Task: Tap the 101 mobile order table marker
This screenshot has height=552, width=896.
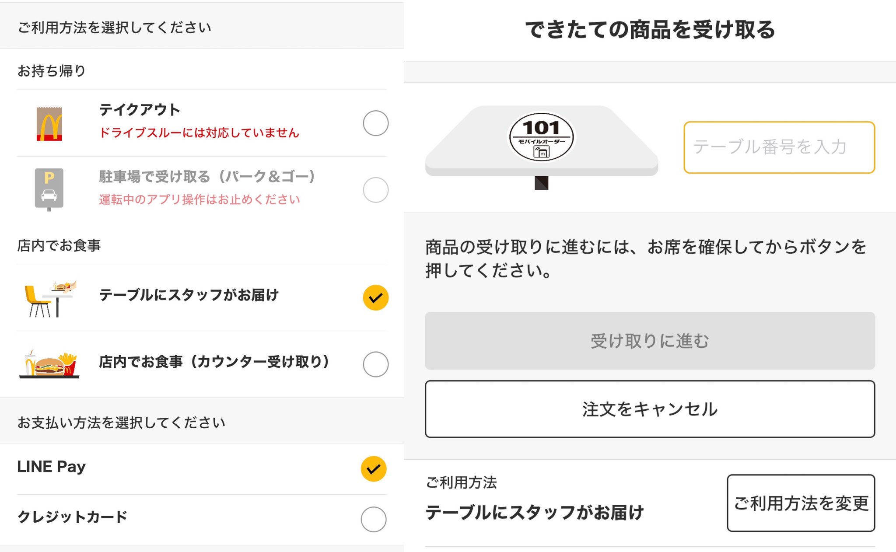Action: click(x=541, y=137)
